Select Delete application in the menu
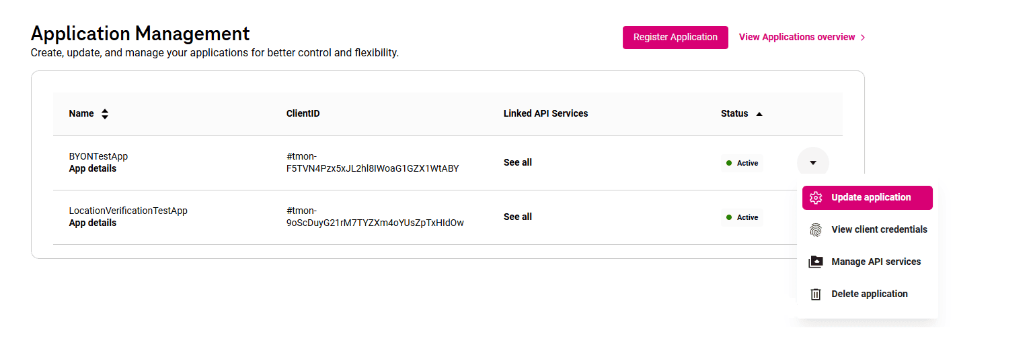1033x338 pixels. click(x=869, y=294)
